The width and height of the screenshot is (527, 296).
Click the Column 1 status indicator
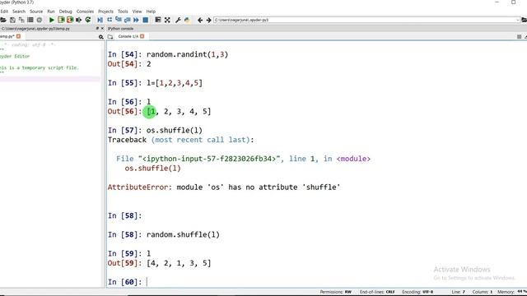click(x=483, y=292)
